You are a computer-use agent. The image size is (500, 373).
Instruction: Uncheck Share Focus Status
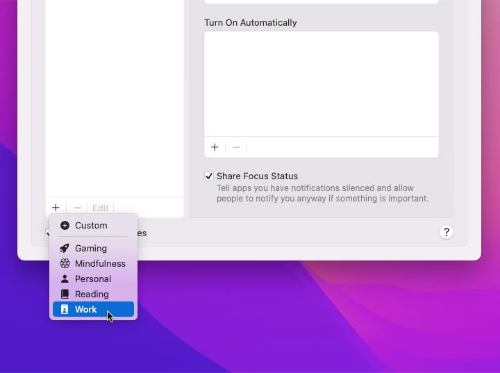click(209, 176)
